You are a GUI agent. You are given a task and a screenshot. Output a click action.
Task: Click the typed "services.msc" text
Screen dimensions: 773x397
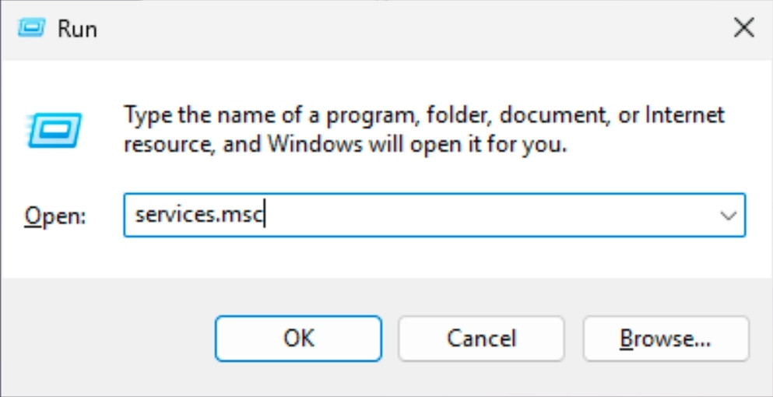coord(199,216)
